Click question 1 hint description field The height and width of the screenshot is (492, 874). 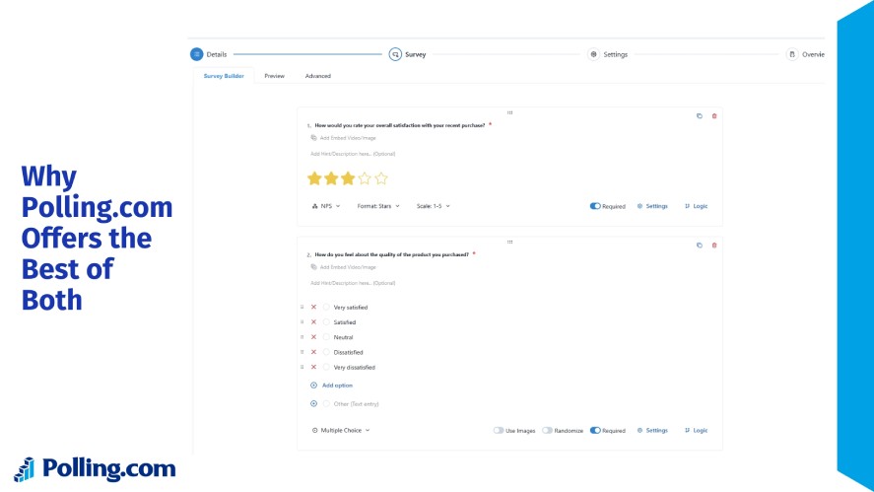(353, 154)
